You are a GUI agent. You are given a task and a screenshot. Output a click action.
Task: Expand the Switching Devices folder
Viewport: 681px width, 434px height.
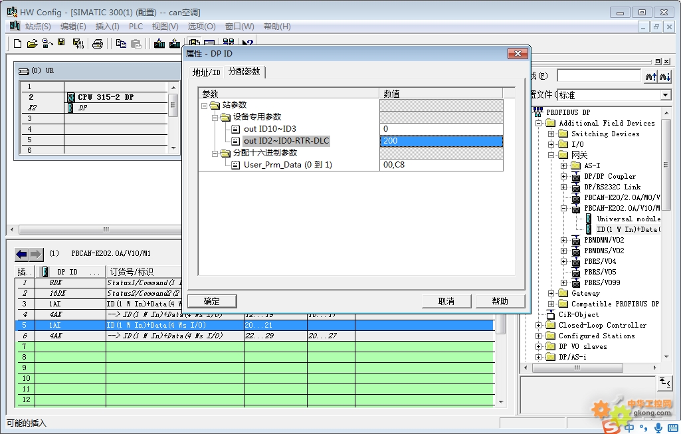(551, 134)
